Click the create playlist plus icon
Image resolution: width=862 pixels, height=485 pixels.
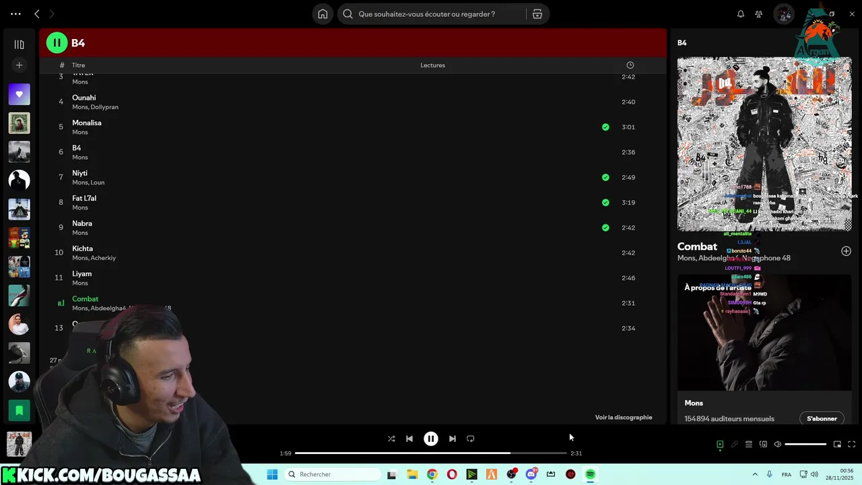pos(19,65)
